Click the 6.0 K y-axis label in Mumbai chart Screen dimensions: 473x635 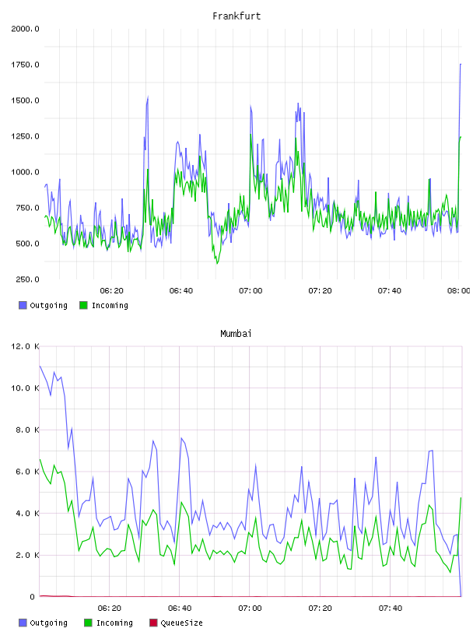click(x=27, y=472)
